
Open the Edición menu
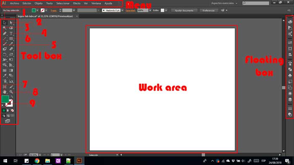[27, 3]
